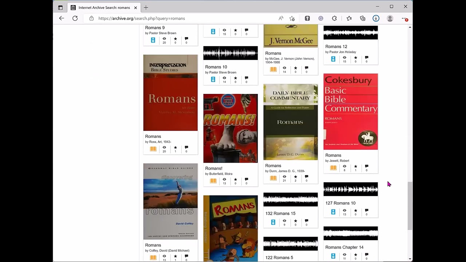Open the Romans 10 title link

216,67
